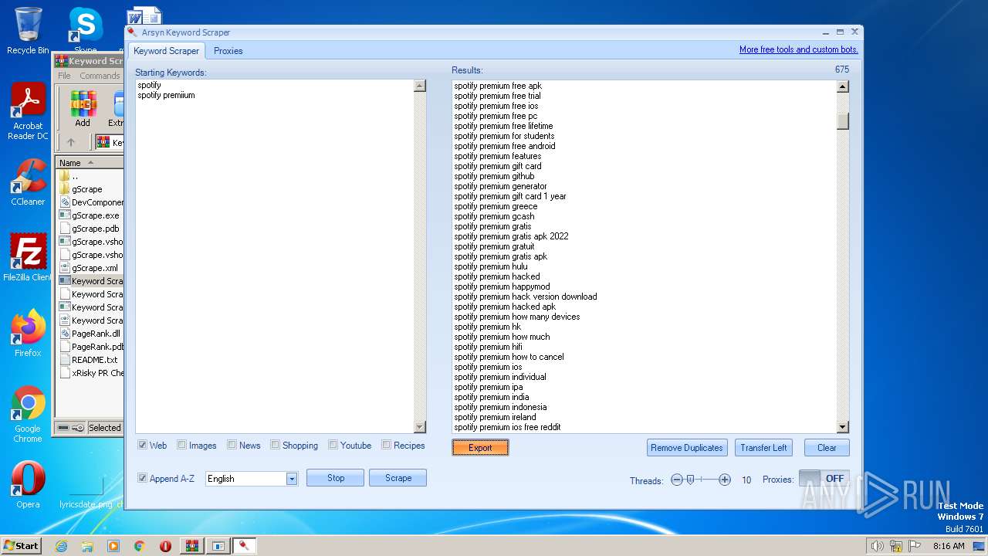Open Acrobat Reader DC desktop icon
Screen dimensions: 988x556
coord(28,112)
